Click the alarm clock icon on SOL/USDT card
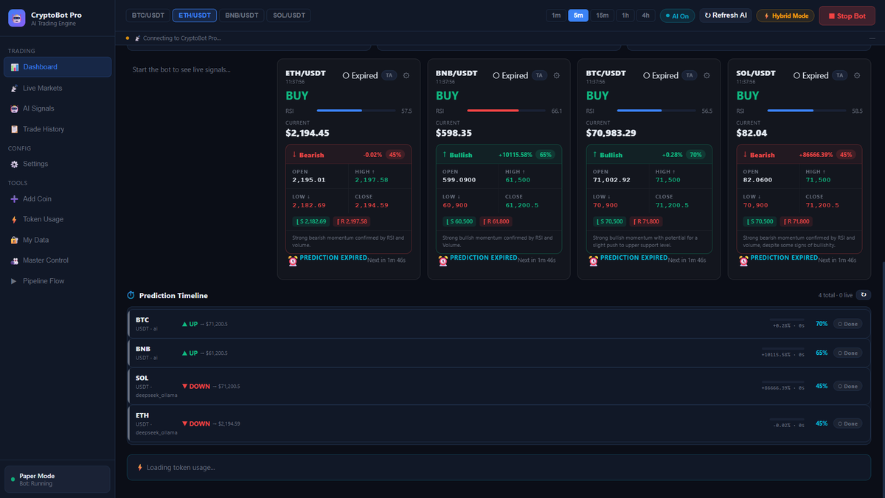This screenshot has width=885, height=498. coord(743,260)
